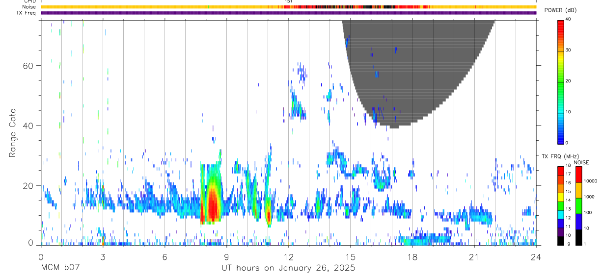
Task: Click the "18" hour tick on time axis
Action: pos(412,257)
